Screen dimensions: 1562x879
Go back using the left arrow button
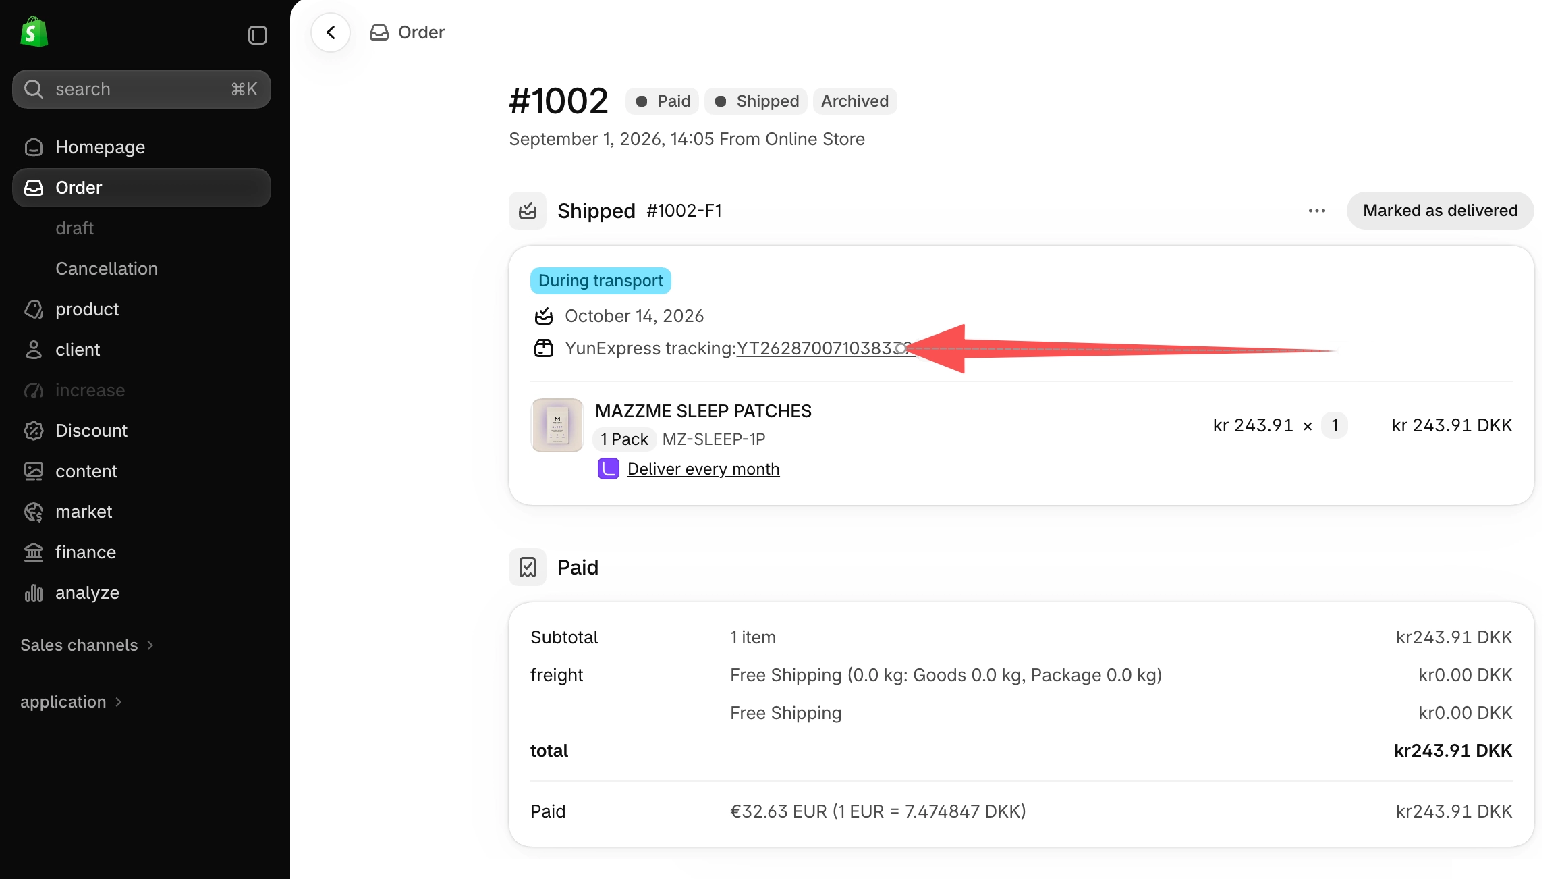coord(331,32)
